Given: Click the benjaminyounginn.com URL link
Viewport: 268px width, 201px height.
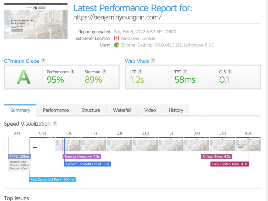Looking at the screenshot, I should click(x=117, y=17).
